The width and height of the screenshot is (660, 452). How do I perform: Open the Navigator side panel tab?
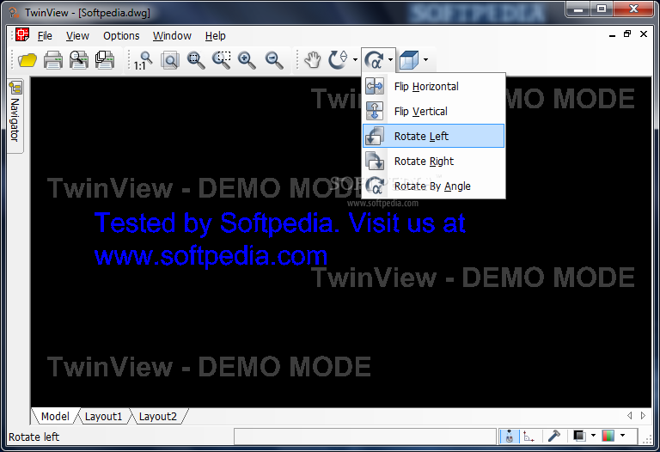(x=15, y=116)
